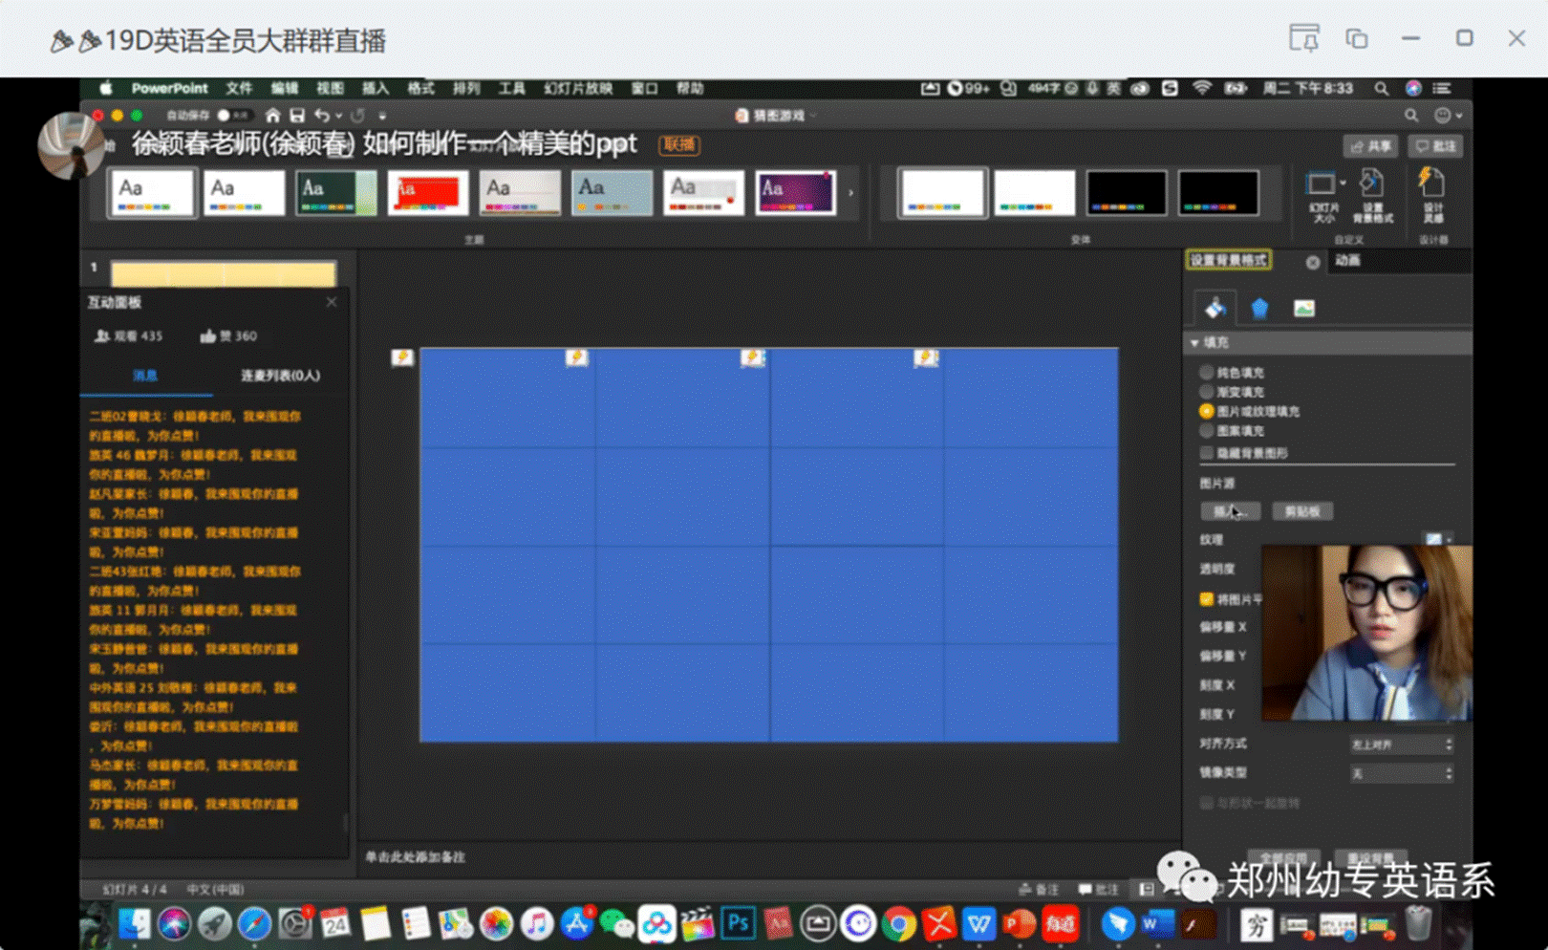Click the 设计灵感 design ideas icon
This screenshot has height=950, width=1548.
coord(1431,182)
